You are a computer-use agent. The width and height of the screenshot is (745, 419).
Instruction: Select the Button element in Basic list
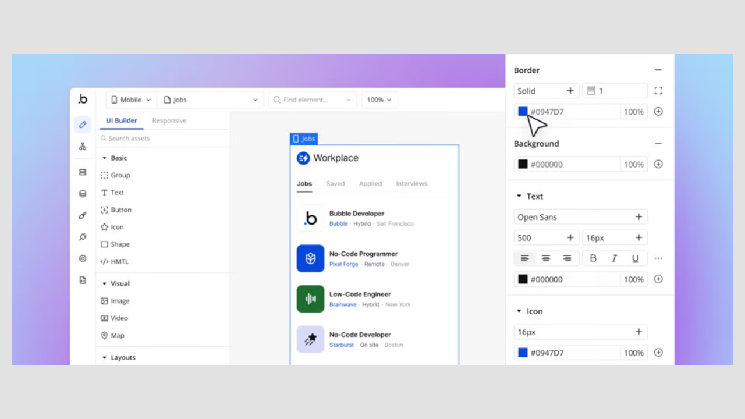(x=120, y=210)
